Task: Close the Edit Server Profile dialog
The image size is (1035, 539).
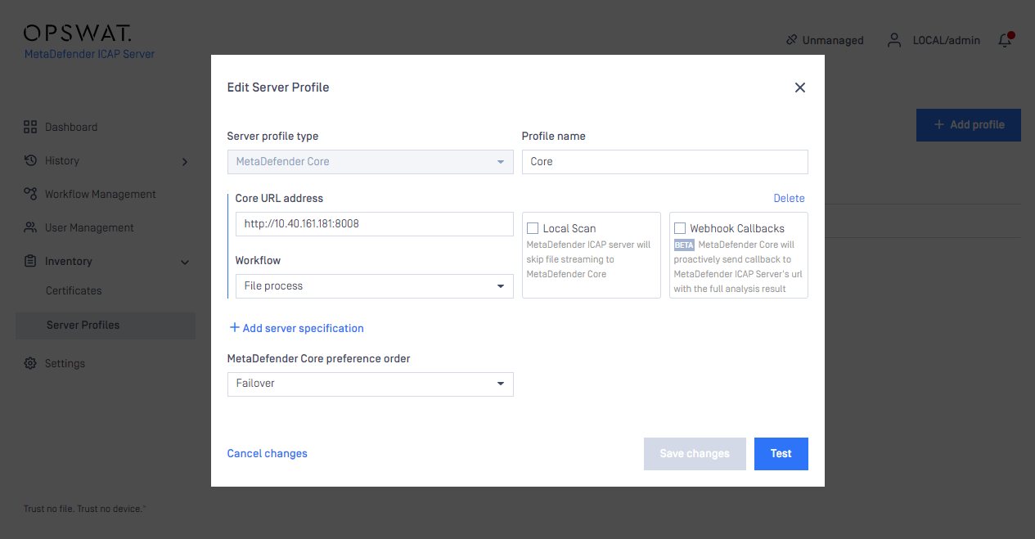Action: pyautogui.click(x=800, y=88)
